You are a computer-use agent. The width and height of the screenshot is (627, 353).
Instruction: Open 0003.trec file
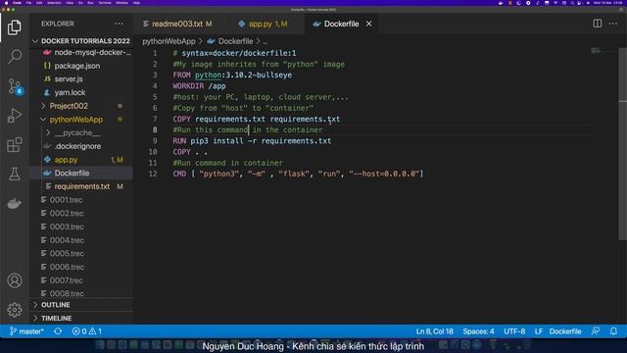point(81,227)
